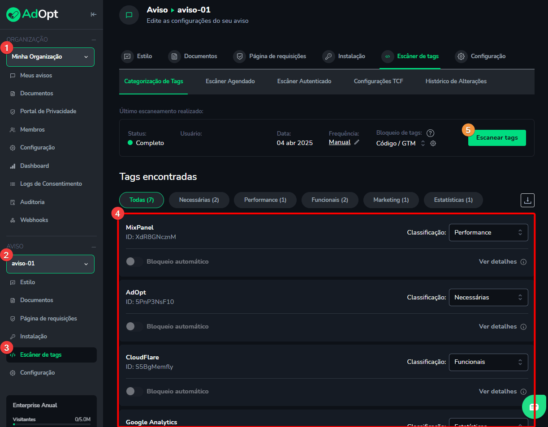
Task: Open the Instalação top tab
Action: tap(344, 56)
